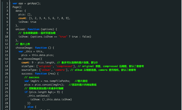Click the 'onLoad' function keyword
Viewport: 182px width, 110px height.
coord(34,29)
